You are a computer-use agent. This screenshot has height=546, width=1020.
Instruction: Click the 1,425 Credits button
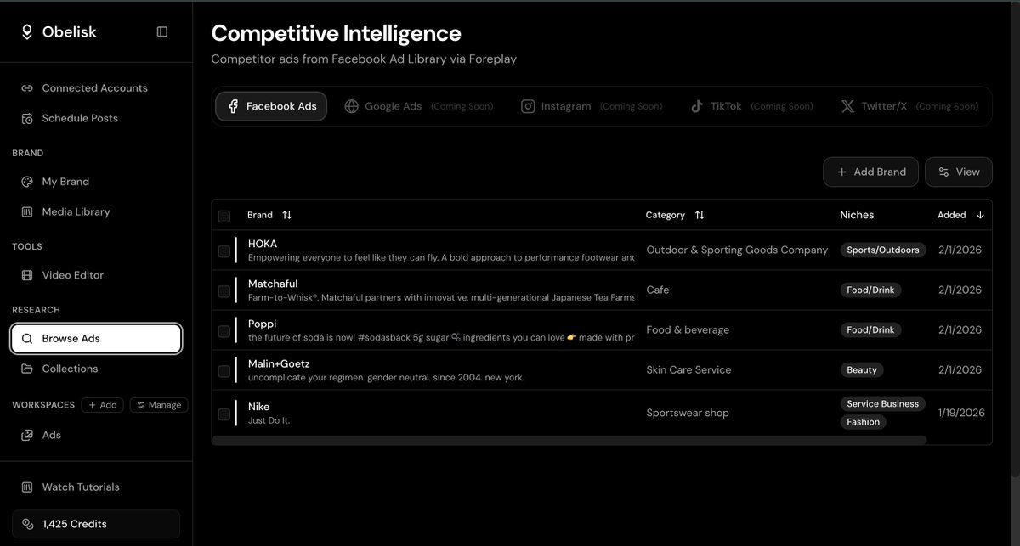(x=96, y=524)
